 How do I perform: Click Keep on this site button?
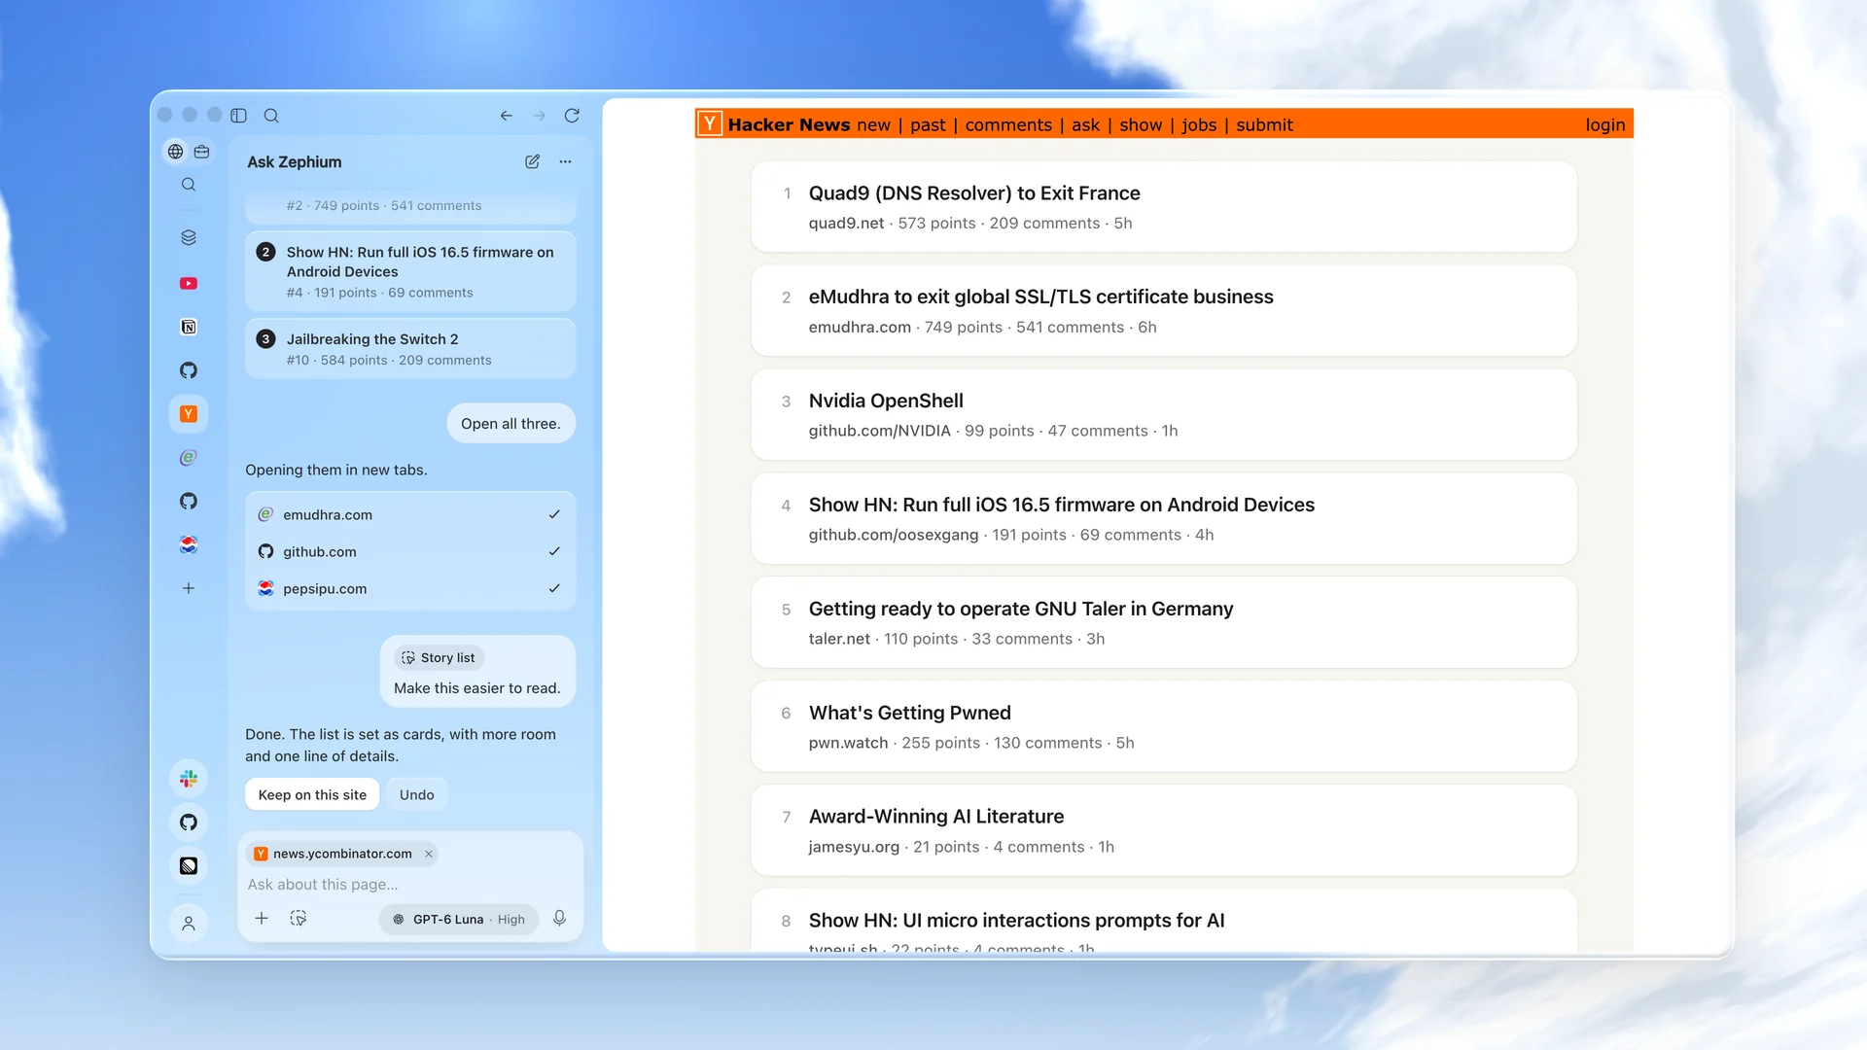[x=312, y=794]
